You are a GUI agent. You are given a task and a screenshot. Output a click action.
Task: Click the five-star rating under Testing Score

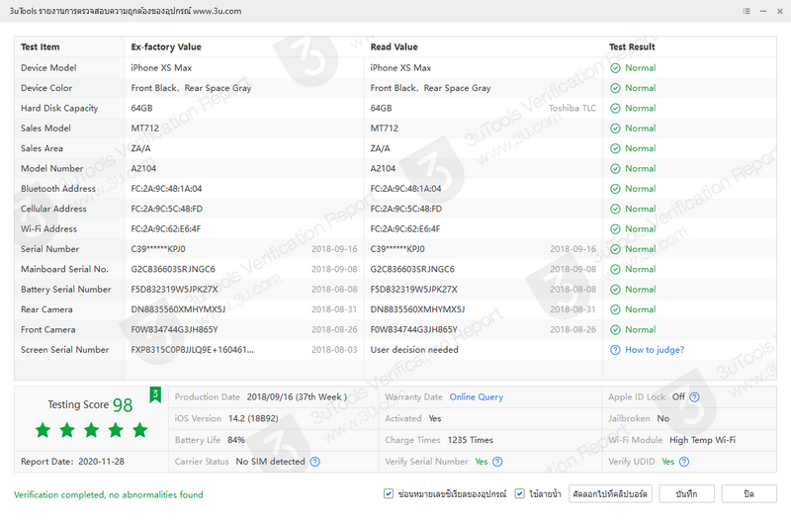(91, 430)
